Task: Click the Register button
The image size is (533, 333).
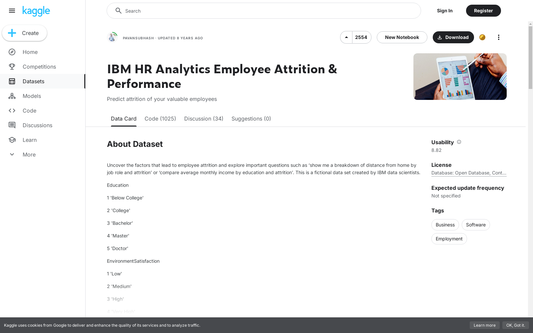Action: pos(483,11)
